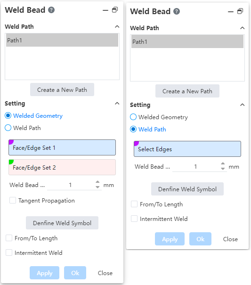This screenshot has width=251, height=285.
Task: Activate Face/Edge Set 2 selection box
Action: point(62,167)
